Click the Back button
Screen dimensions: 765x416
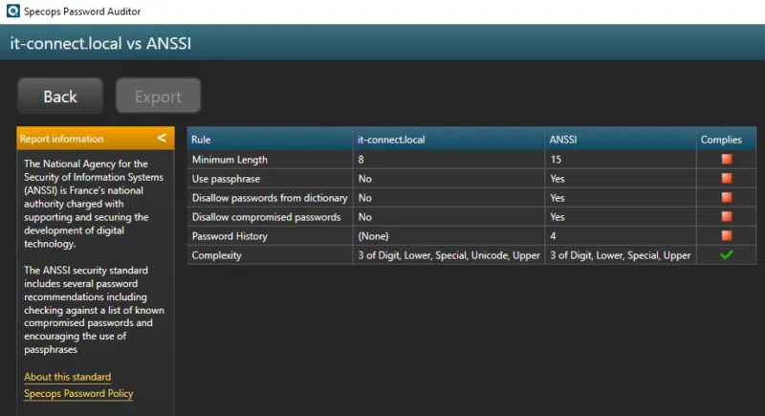(60, 96)
